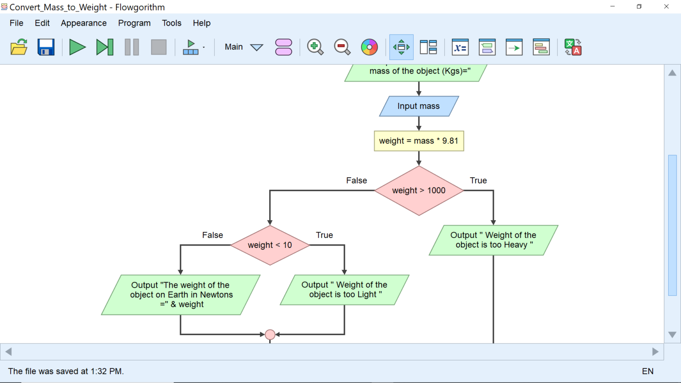Save the flowchart with the floppy disk icon
Viewport: 681px width, 383px height.
pos(46,47)
